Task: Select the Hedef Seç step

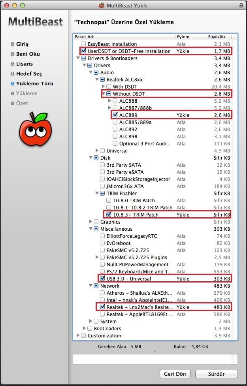Action: coord(29,73)
